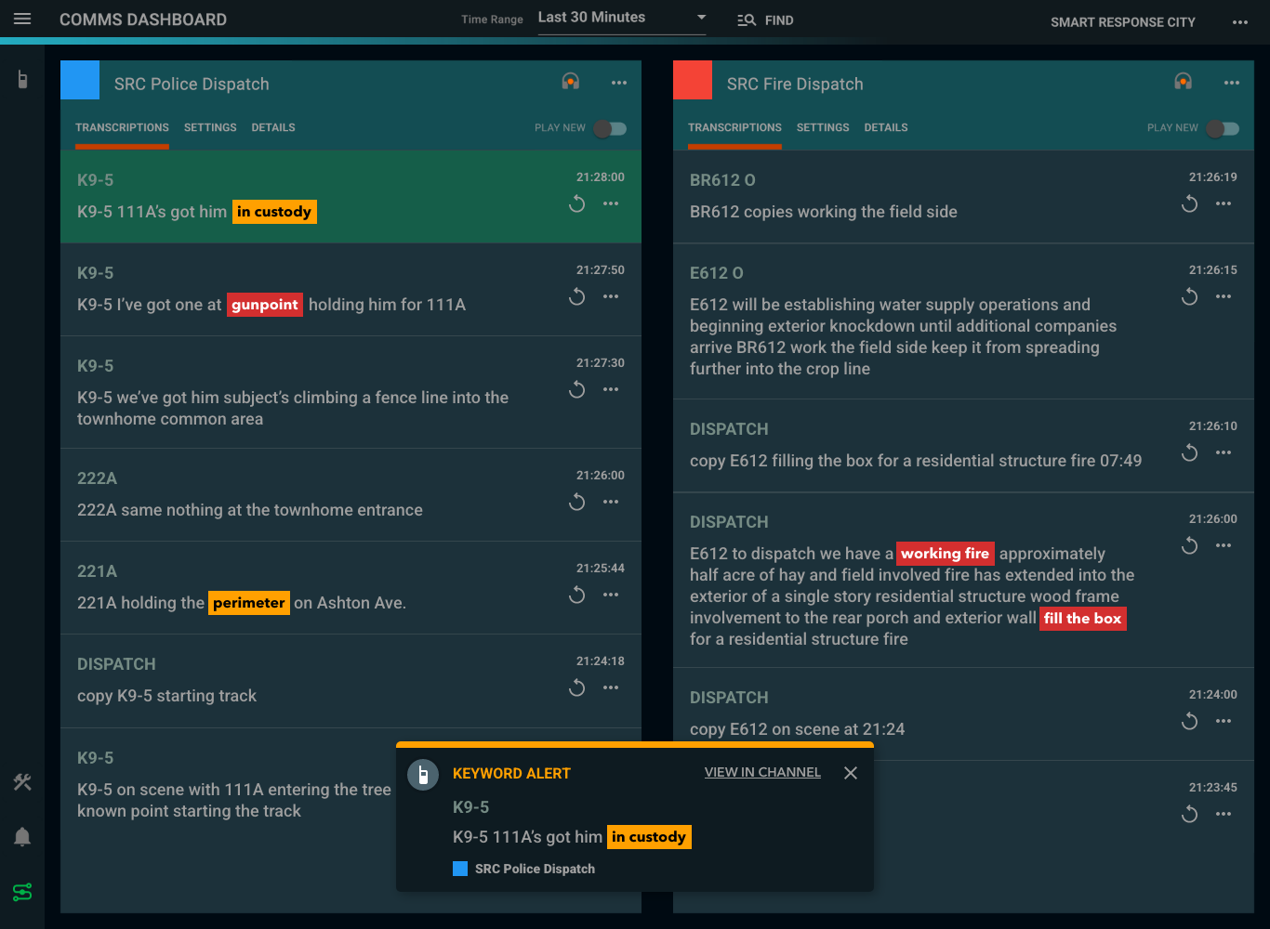
Task: Replay the 221A perimeter transmission at 21:25:44
Action: tap(577, 595)
